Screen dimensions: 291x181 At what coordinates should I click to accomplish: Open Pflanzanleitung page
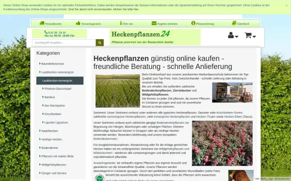point(205,24)
